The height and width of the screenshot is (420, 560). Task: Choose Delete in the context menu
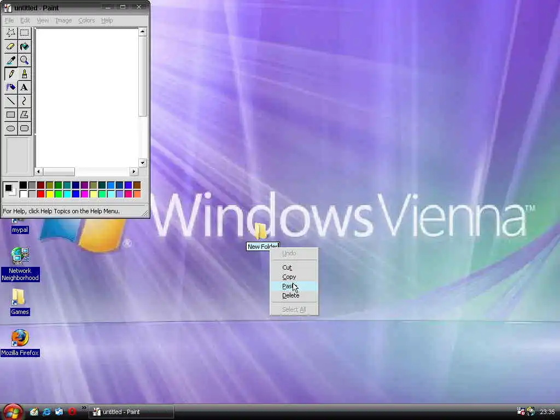pyautogui.click(x=294, y=295)
